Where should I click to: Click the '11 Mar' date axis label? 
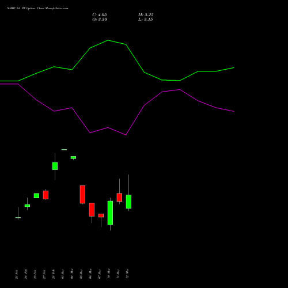(x=118, y=274)
